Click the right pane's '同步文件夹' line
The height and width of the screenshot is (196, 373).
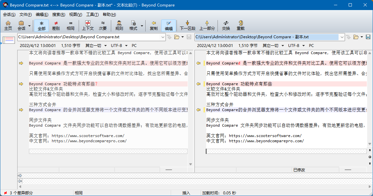click(x=218, y=120)
